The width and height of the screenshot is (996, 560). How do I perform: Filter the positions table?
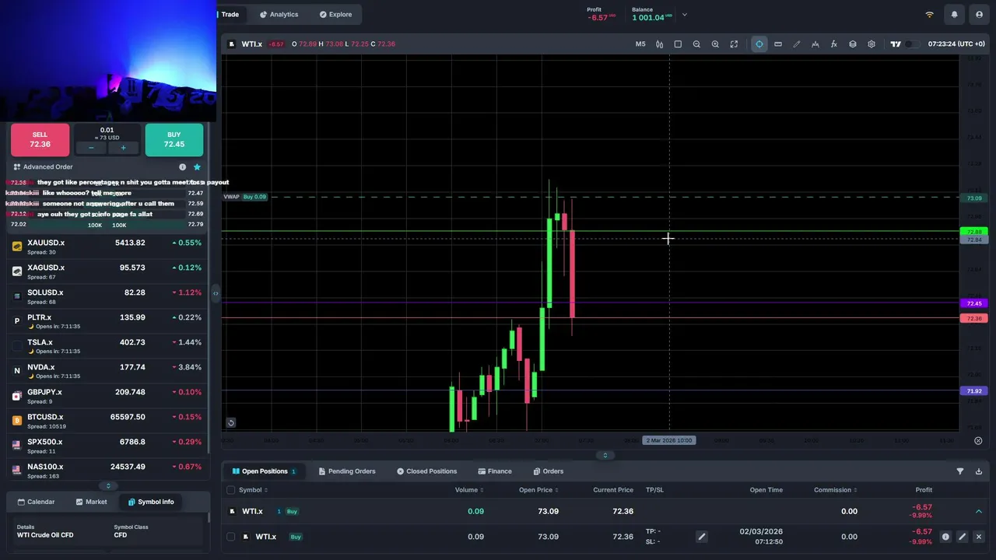click(960, 471)
